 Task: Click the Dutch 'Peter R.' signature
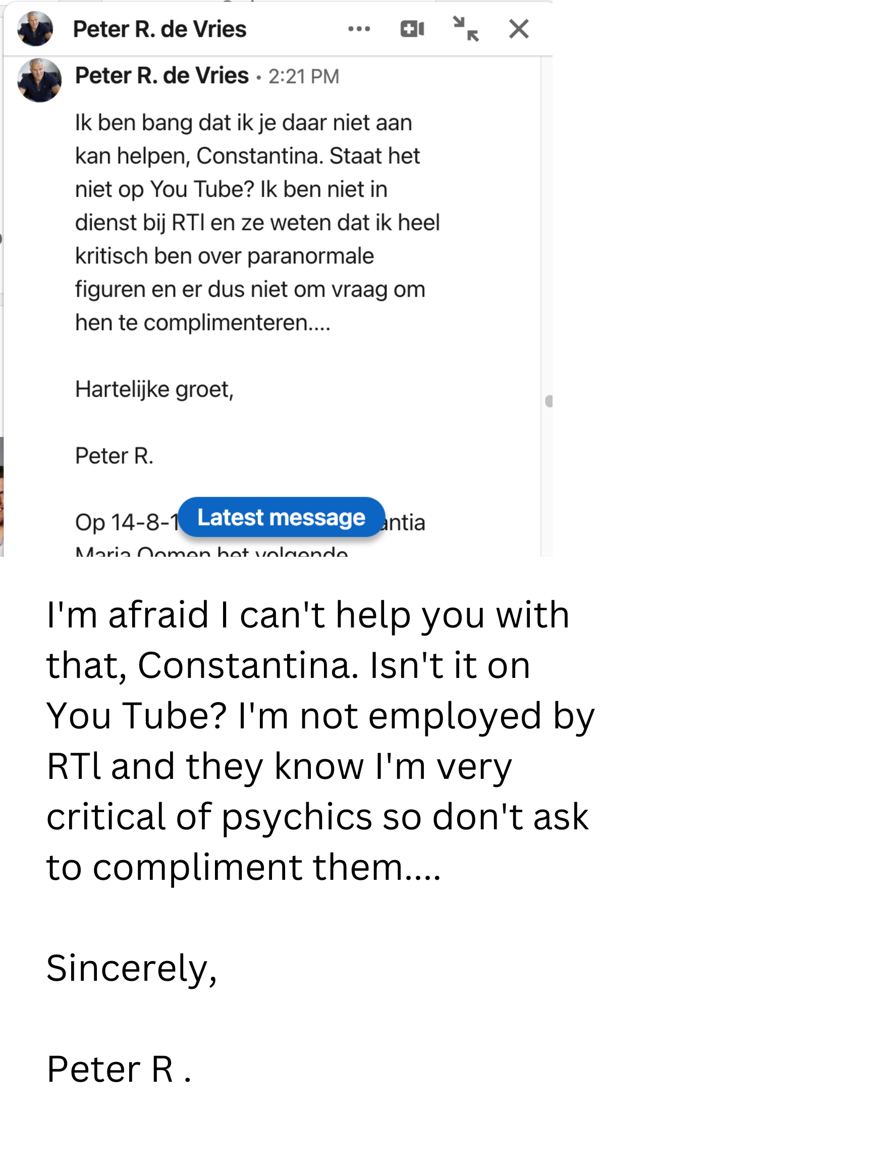coord(114,456)
